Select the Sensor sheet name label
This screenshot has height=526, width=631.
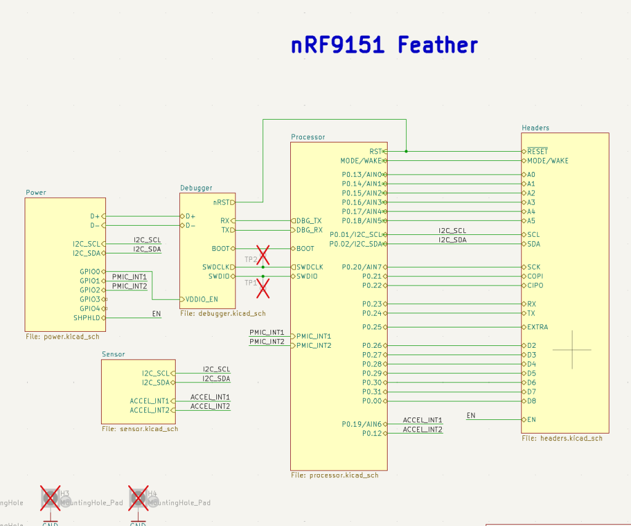(113, 354)
